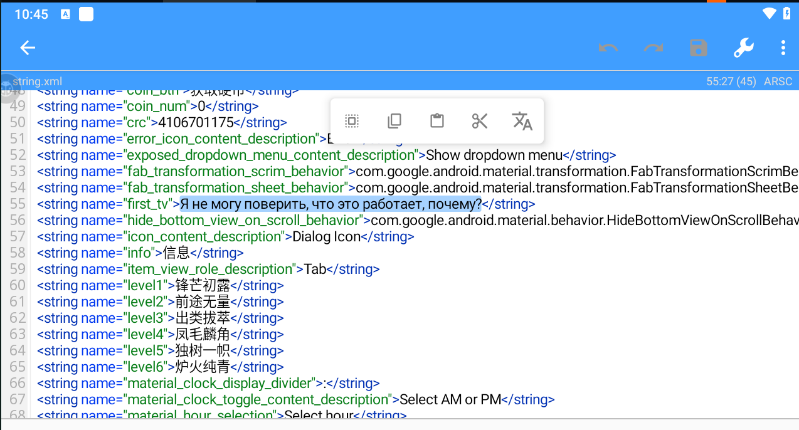799x430 pixels.
Task: Translate selected text using the translate icon
Action: 522,121
